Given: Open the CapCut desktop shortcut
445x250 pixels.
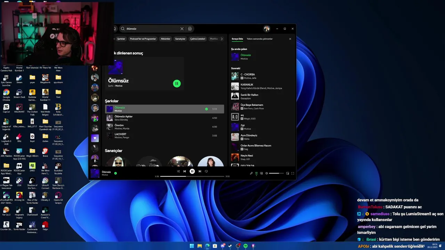Looking at the screenshot, I should (6, 109).
